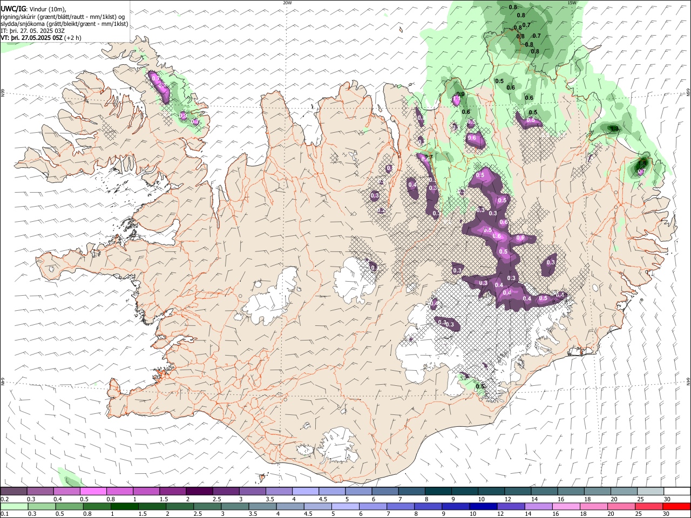Pick the bright red lower swatch after 30
The height and width of the screenshot is (518, 691).
pyautogui.click(x=676, y=507)
